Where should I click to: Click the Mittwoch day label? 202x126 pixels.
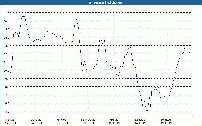click(62, 120)
